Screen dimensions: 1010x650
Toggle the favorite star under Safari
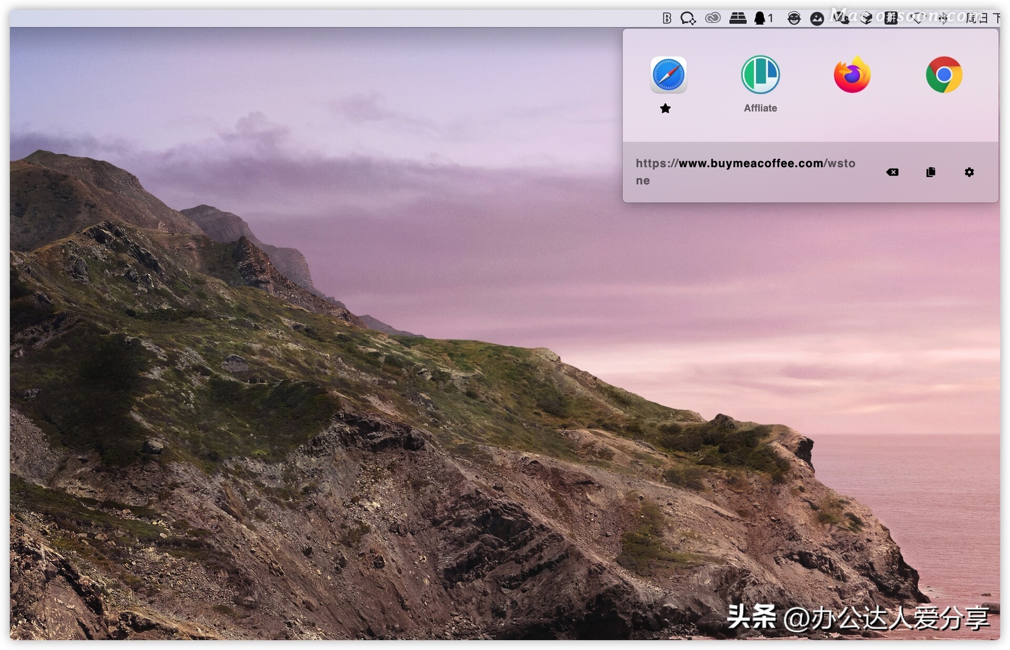(x=665, y=109)
